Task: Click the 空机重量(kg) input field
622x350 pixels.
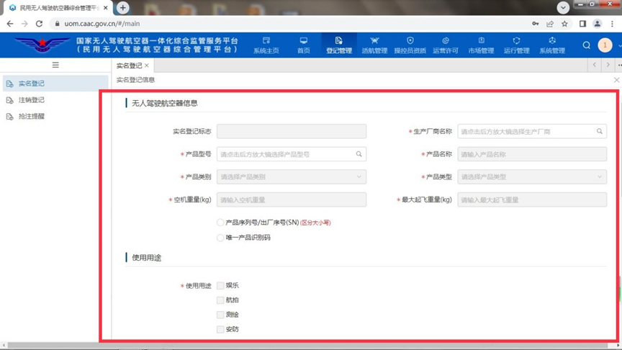Action: click(292, 200)
